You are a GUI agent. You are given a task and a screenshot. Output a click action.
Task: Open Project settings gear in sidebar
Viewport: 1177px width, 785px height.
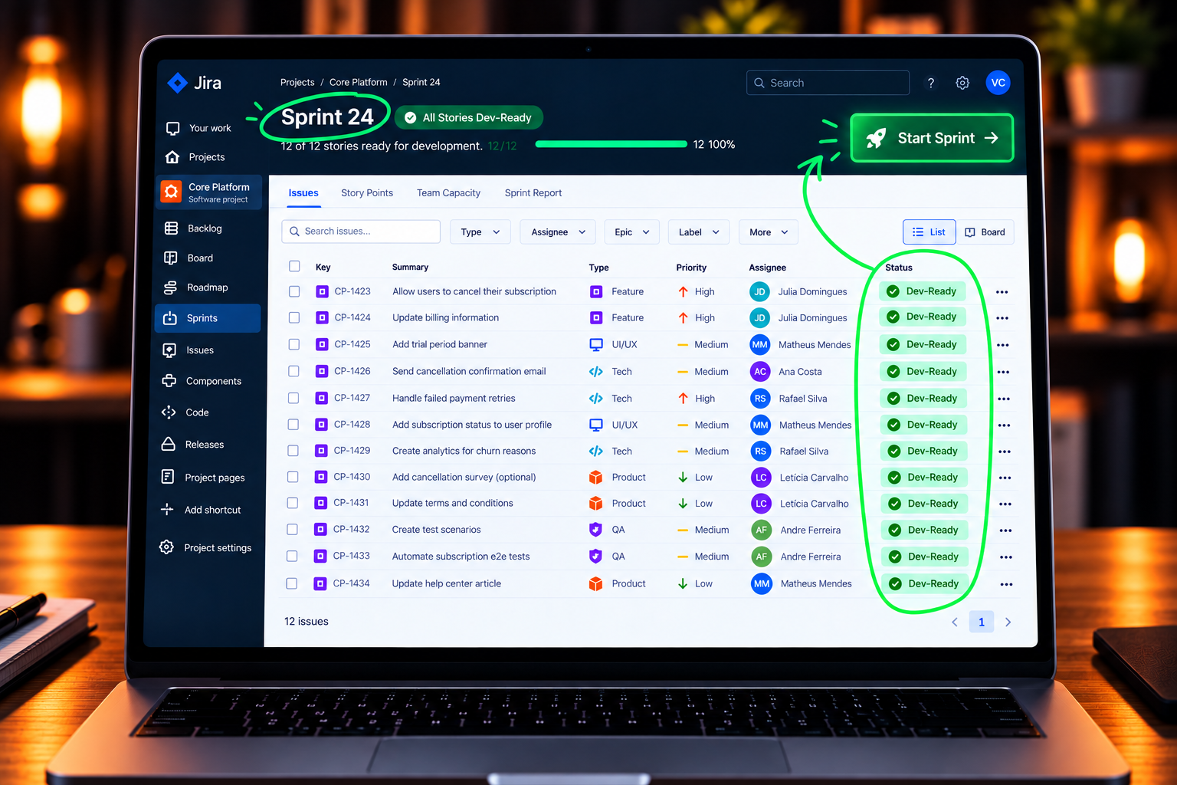pyautogui.click(x=166, y=547)
